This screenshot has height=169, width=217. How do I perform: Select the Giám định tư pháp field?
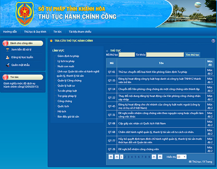pos(68,56)
